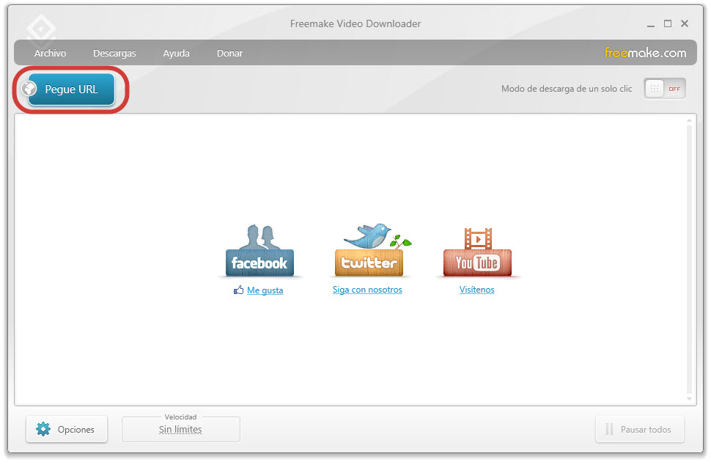Follow the Siga con nosotros link
Image resolution: width=711 pixels, height=462 pixels.
tap(367, 290)
